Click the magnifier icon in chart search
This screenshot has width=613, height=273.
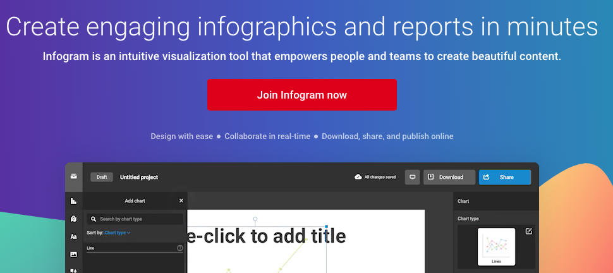(94, 219)
